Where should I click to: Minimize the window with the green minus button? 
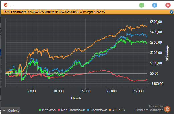tap(142, 5)
